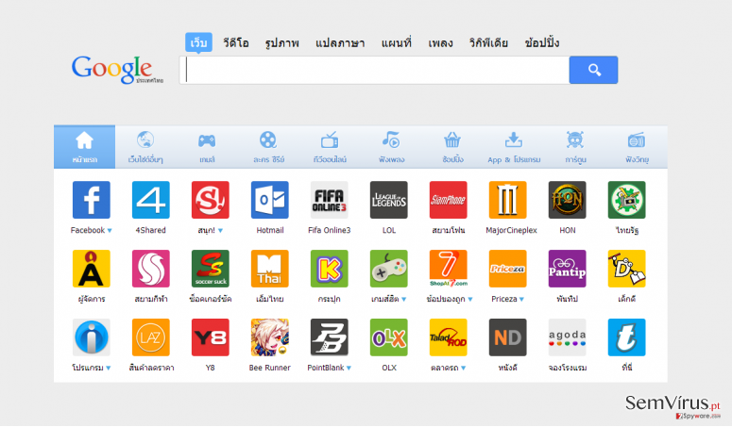Focus the Google search input field
This screenshot has height=427, width=732.
pos(374,70)
